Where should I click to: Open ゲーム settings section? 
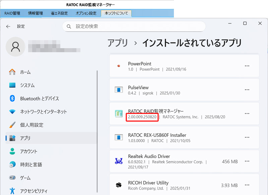(51, 178)
